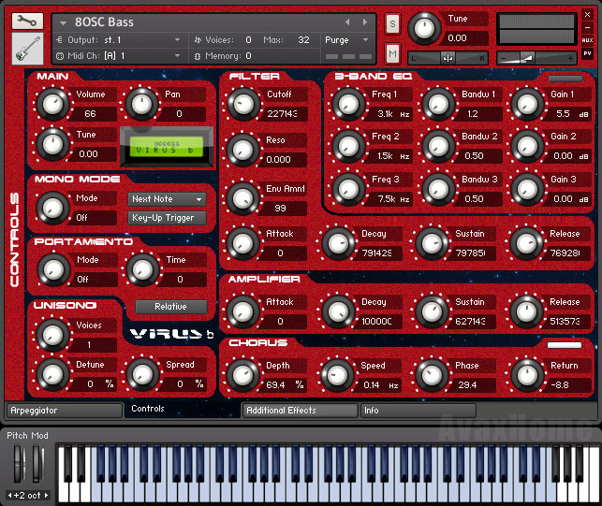Image resolution: width=602 pixels, height=506 pixels.
Task: Open the Purge dropdown menu
Action: [x=346, y=40]
